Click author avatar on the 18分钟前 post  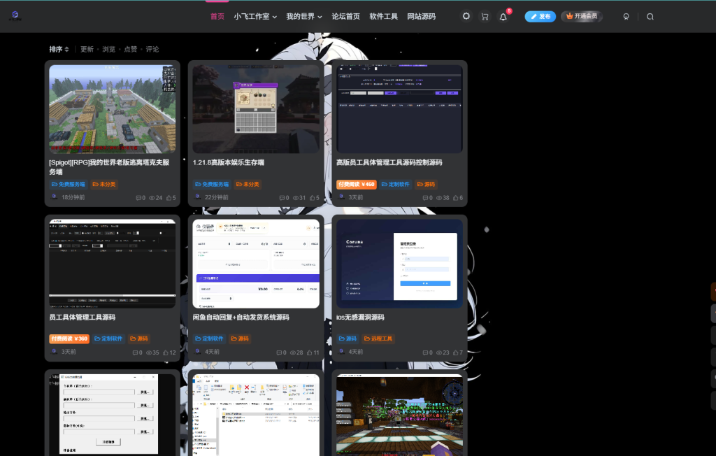click(x=55, y=197)
